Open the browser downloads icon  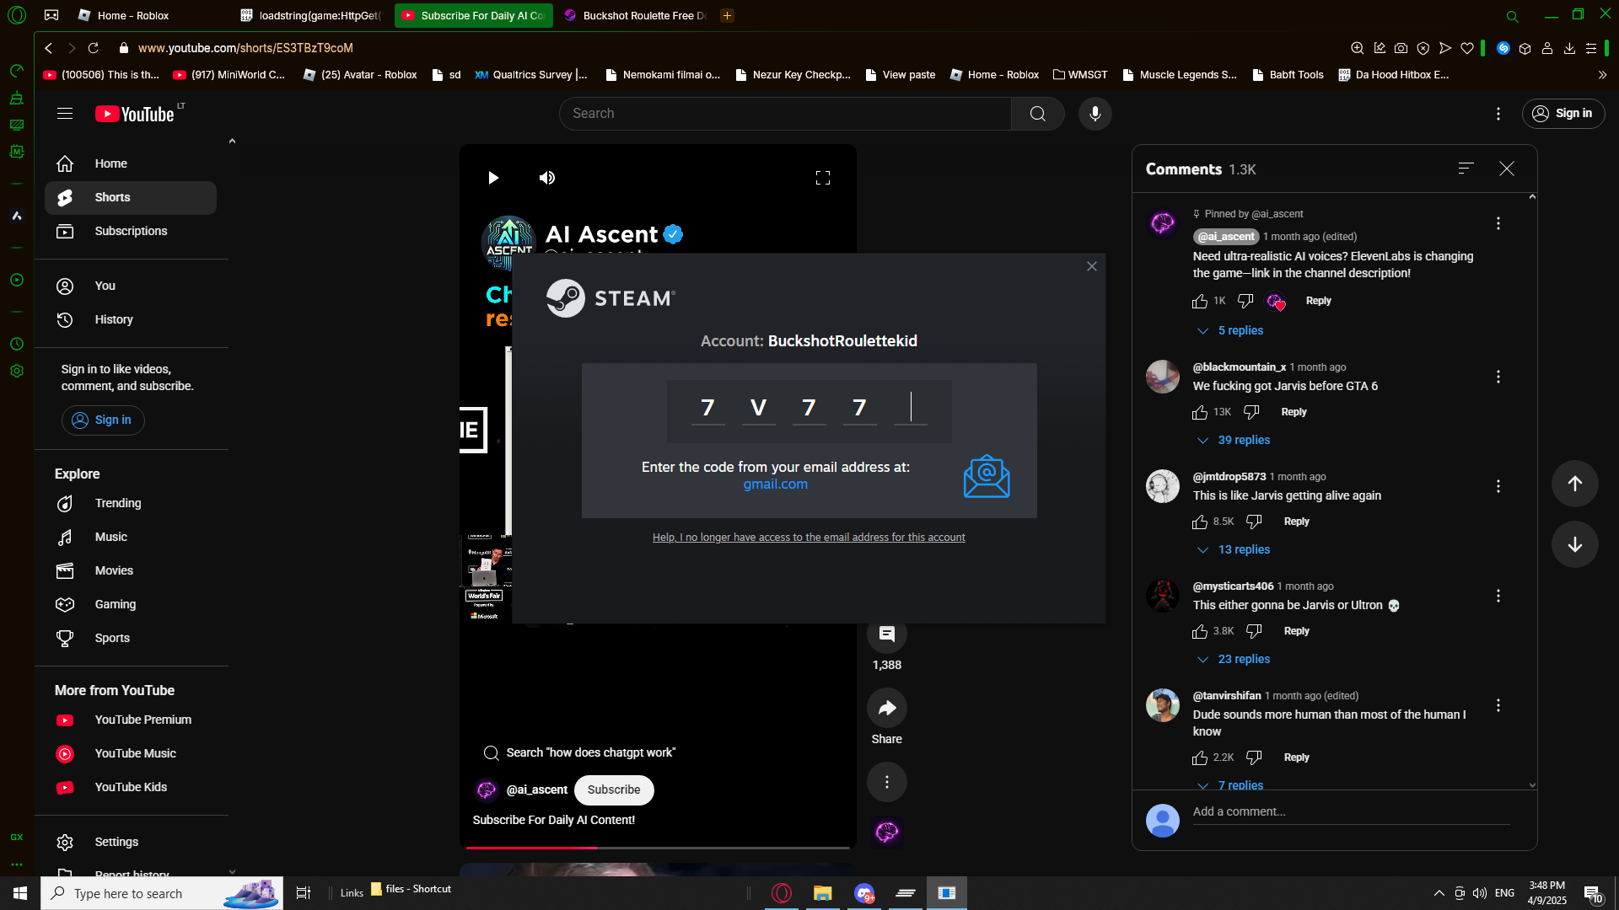(1569, 48)
